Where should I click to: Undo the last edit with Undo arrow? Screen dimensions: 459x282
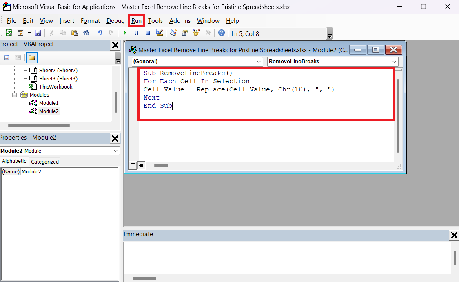100,33
